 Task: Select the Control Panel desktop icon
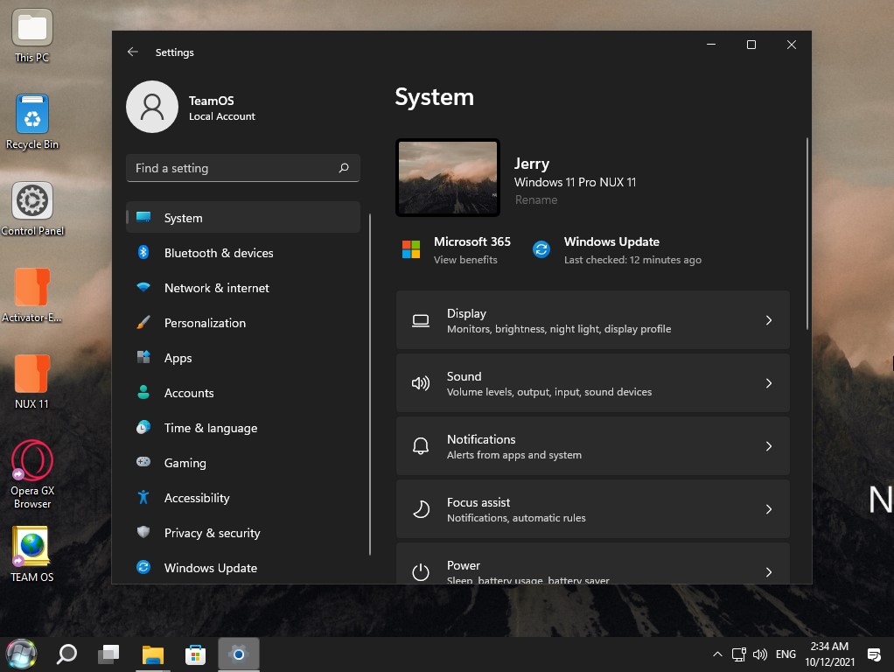pos(31,209)
